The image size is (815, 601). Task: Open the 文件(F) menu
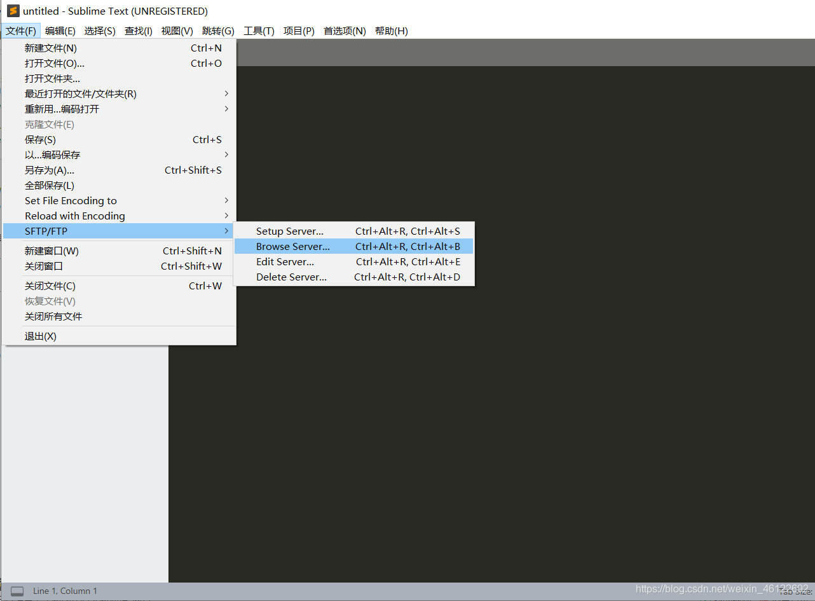coord(21,31)
